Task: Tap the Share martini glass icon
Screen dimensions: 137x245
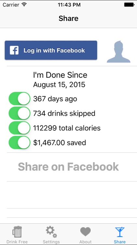Action: [119, 232]
